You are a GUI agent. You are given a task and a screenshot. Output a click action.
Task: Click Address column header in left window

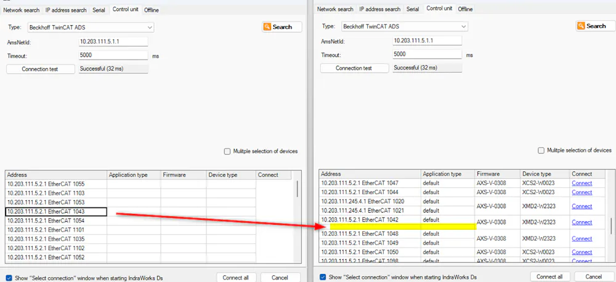[x=56, y=175]
